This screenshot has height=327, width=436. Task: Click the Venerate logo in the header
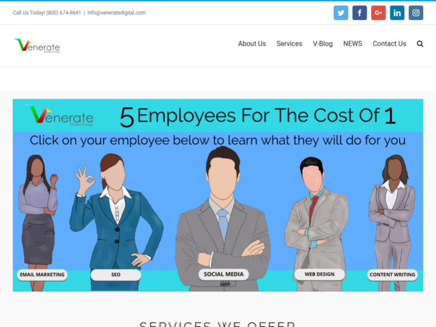coord(37,45)
